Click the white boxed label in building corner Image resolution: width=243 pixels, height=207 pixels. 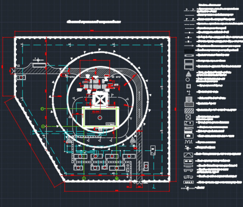coord(110,124)
